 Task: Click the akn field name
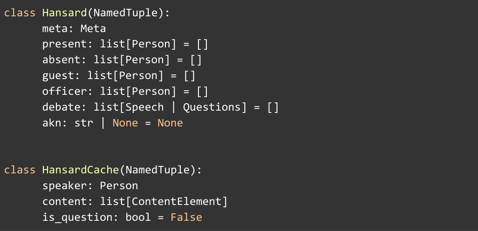point(52,123)
